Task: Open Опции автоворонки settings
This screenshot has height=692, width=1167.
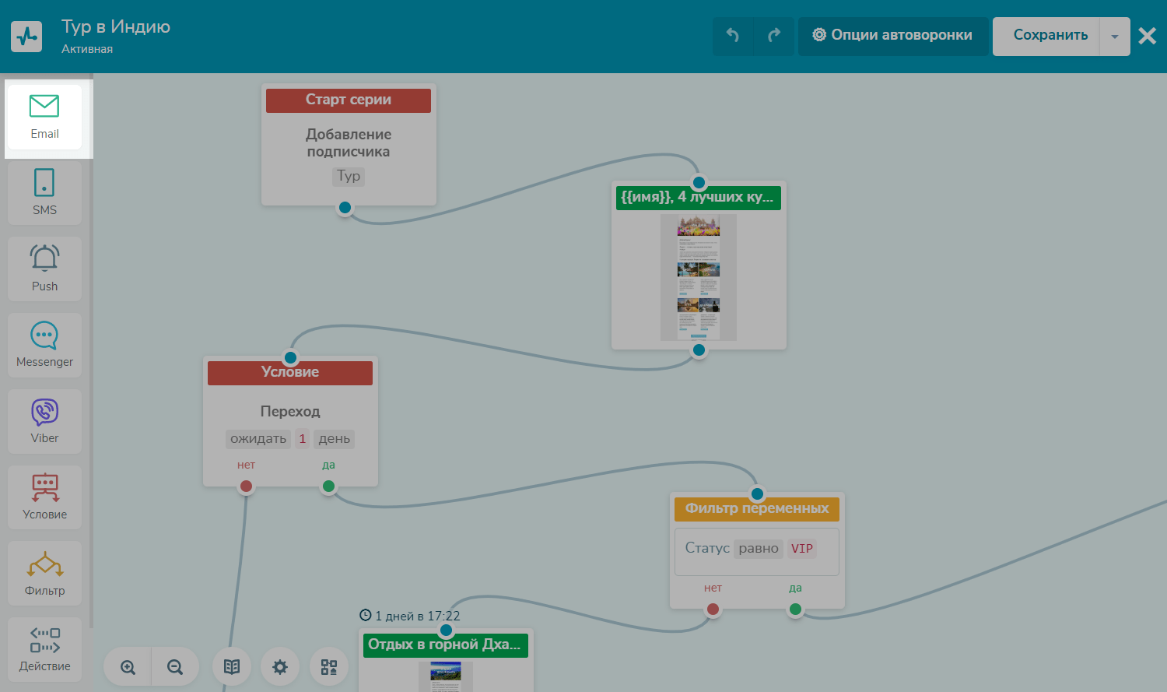Action: click(892, 36)
